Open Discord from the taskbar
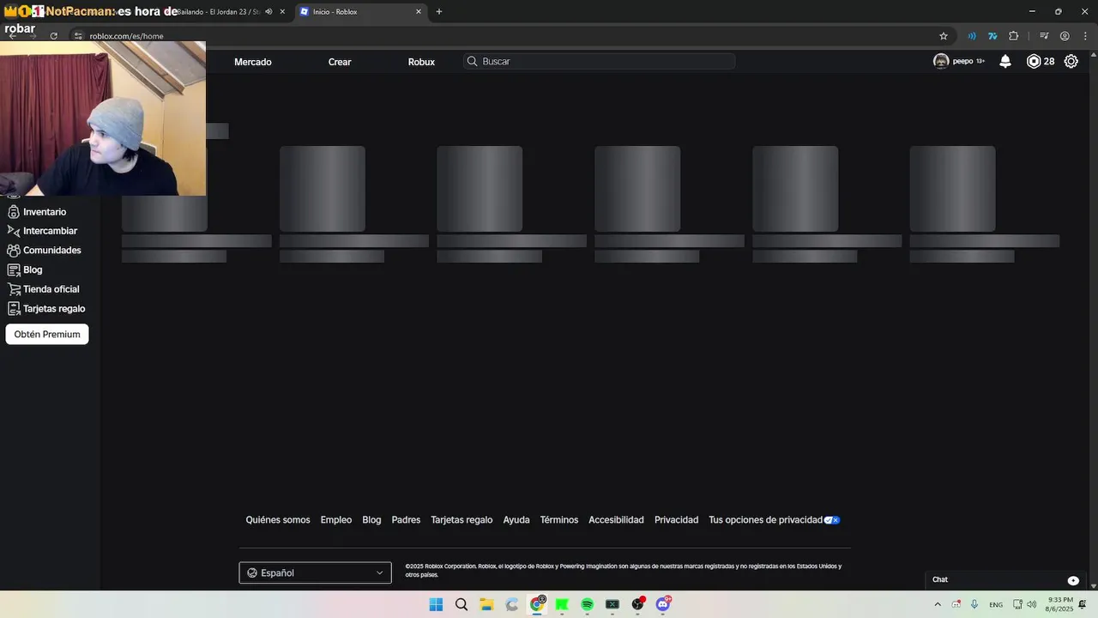The width and height of the screenshot is (1098, 618). tap(662, 604)
